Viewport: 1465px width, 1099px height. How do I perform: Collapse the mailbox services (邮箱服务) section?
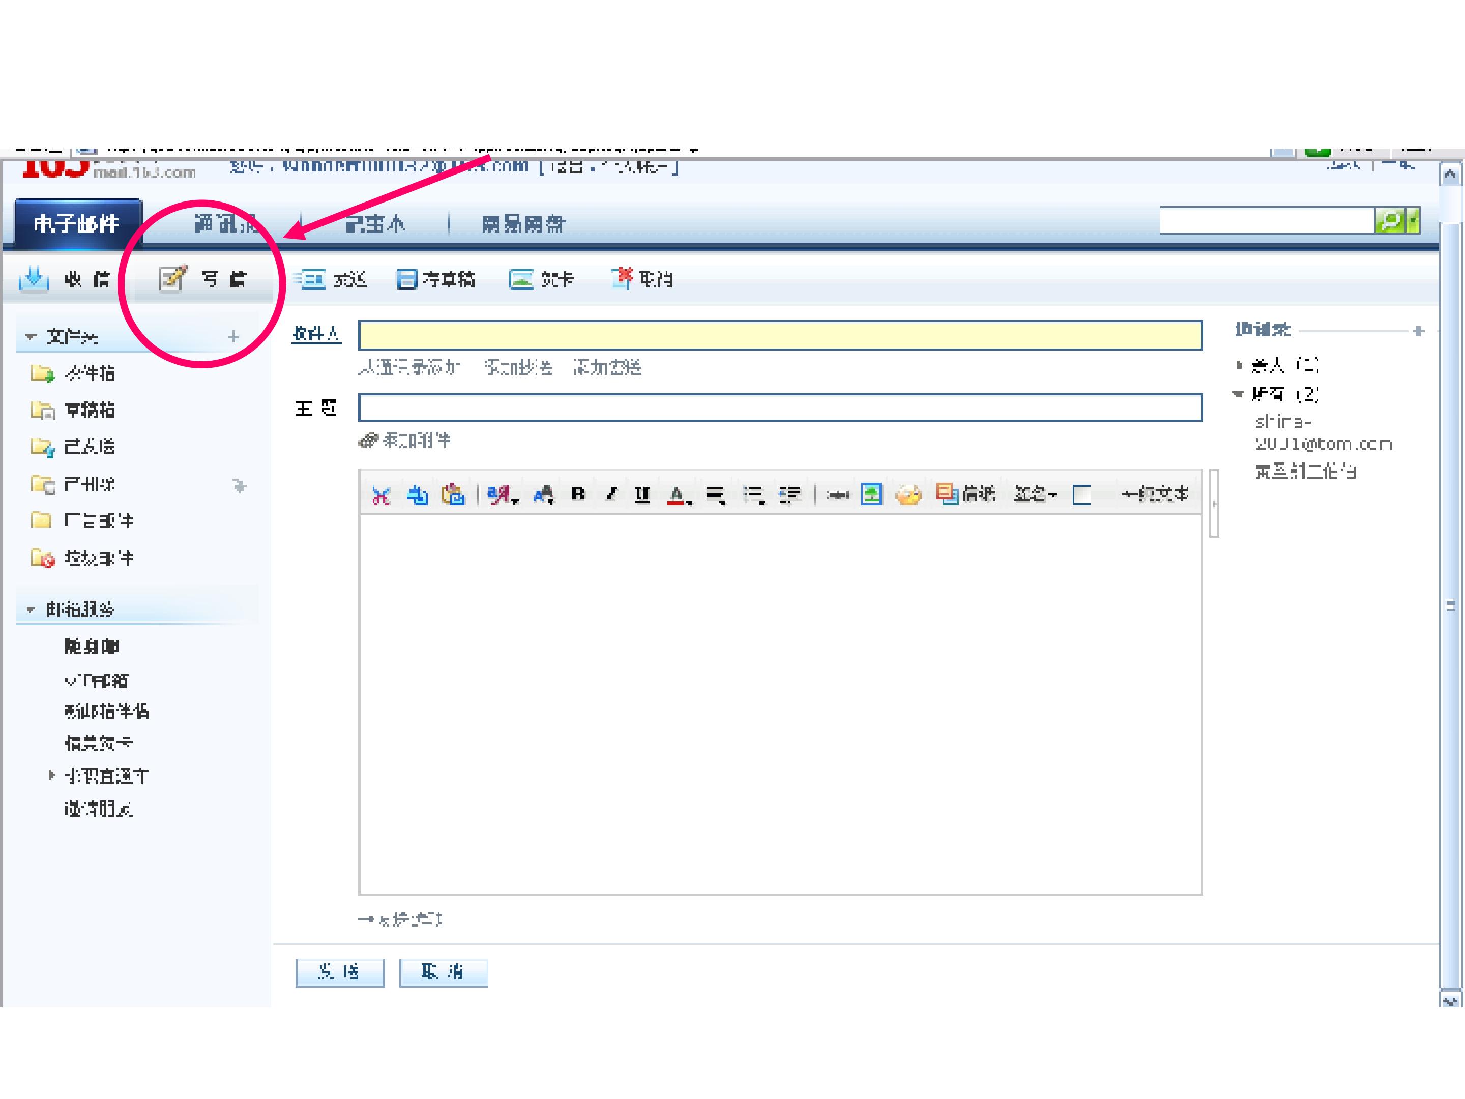[31, 610]
